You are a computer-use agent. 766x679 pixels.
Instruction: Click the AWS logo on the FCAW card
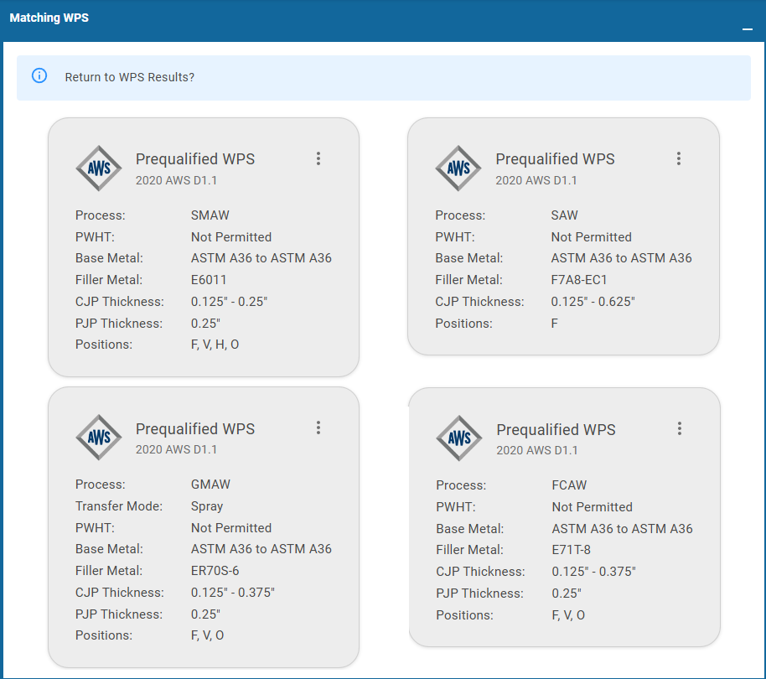coord(459,438)
